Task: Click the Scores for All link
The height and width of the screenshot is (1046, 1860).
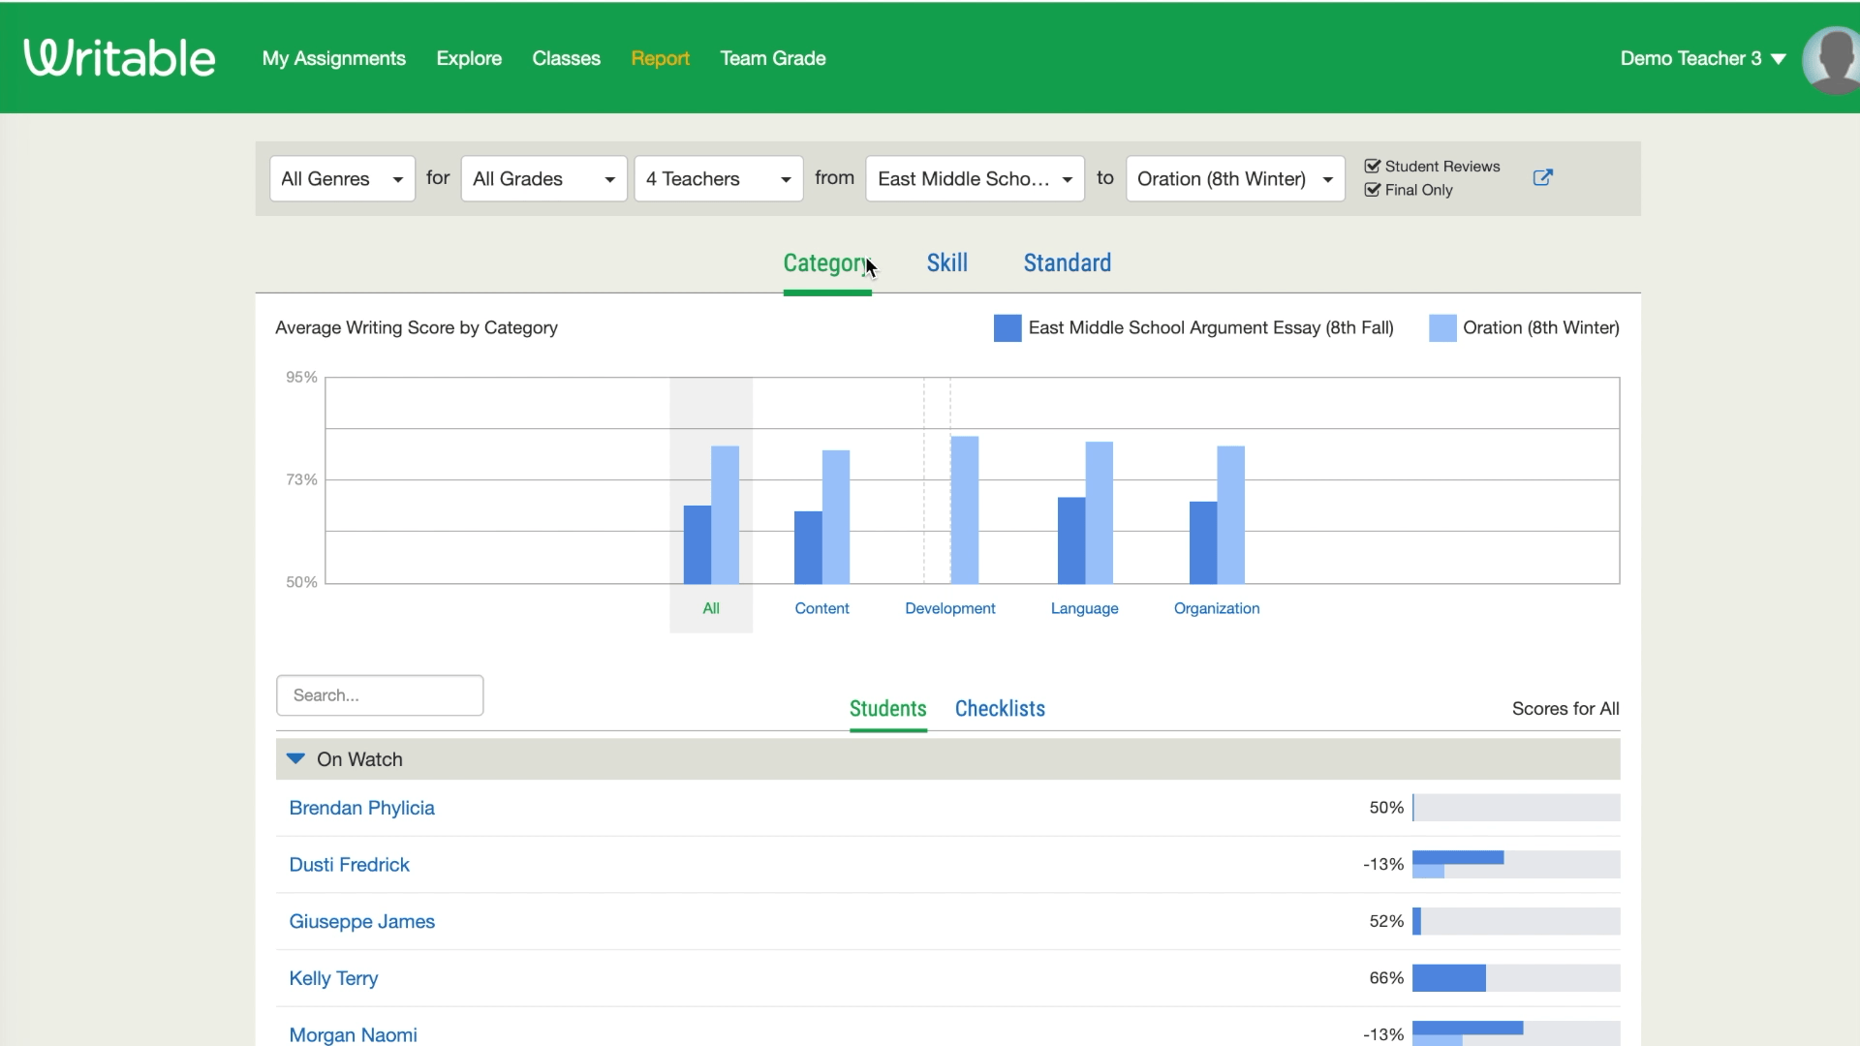Action: pos(1565,709)
